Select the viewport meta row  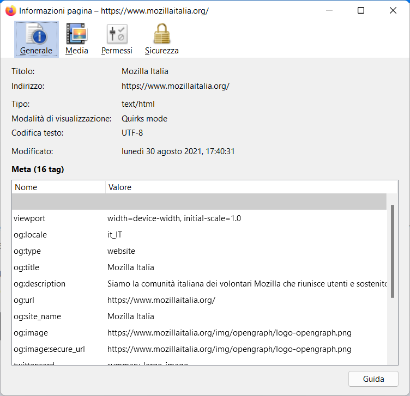pyautogui.click(x=199, y=218)
